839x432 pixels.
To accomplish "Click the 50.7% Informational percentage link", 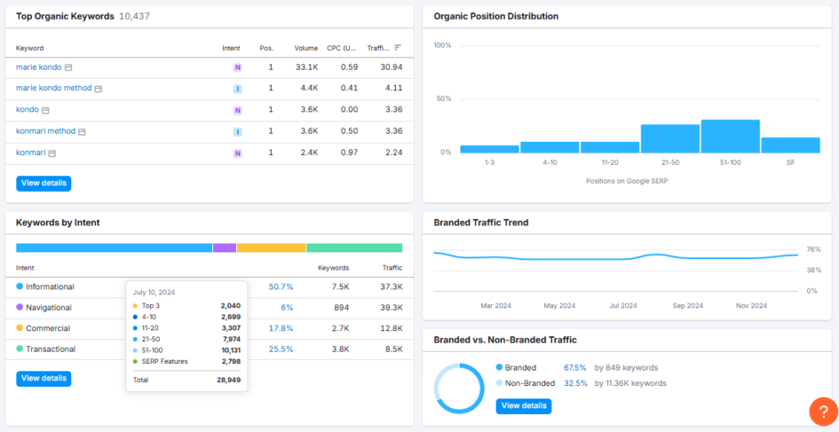I will 281,287.
